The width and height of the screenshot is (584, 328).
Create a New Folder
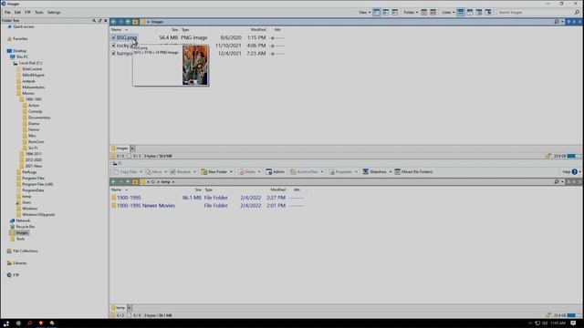click(214, 172)
